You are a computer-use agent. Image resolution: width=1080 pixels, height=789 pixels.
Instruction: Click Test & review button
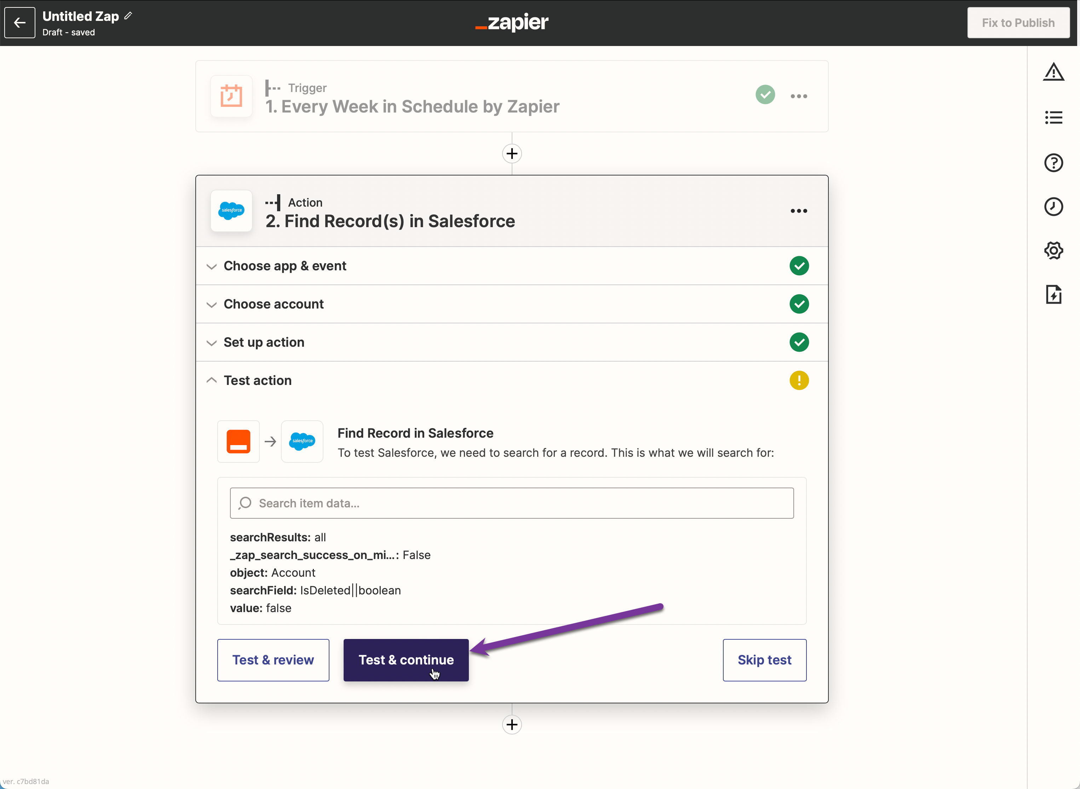tap(273, 660)
